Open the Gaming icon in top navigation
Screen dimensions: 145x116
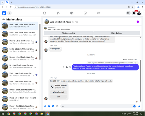pyautogui.click(x=99, y=13)
